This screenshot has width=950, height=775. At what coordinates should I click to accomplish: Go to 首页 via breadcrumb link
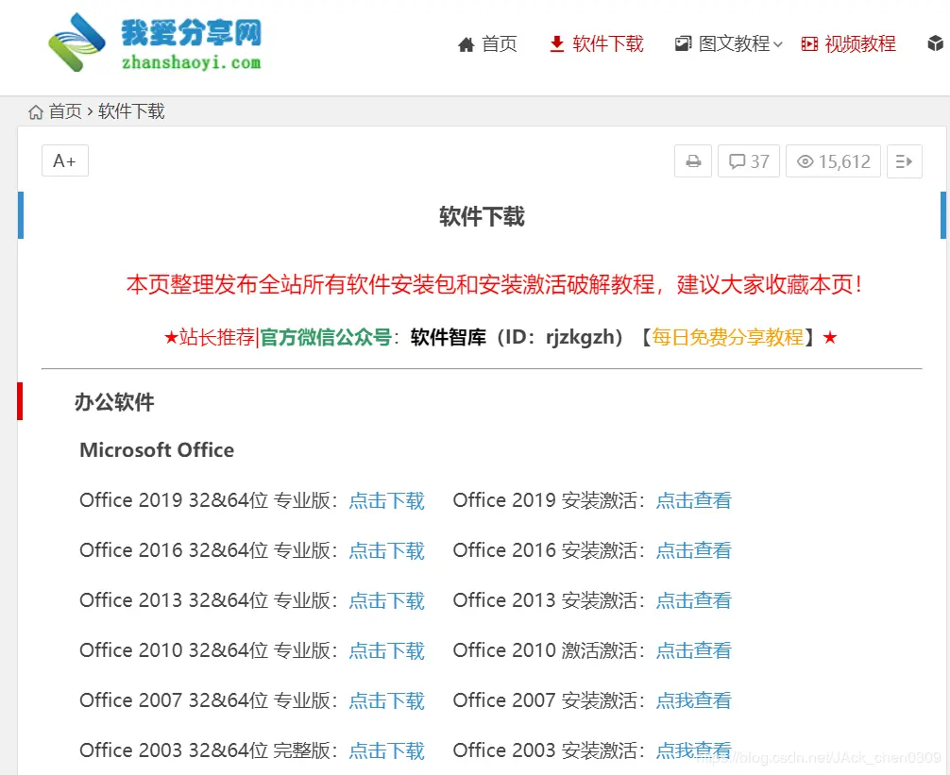click(65, 111)
